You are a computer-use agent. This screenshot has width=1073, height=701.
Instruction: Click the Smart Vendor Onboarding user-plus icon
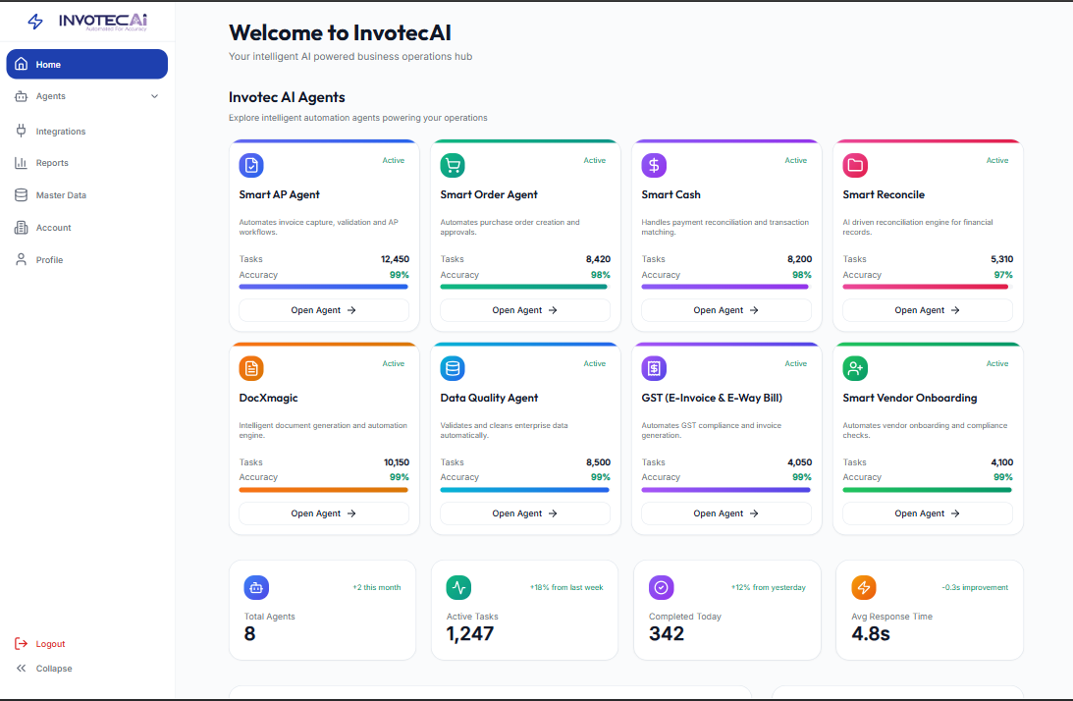click(x=855, y=368)
